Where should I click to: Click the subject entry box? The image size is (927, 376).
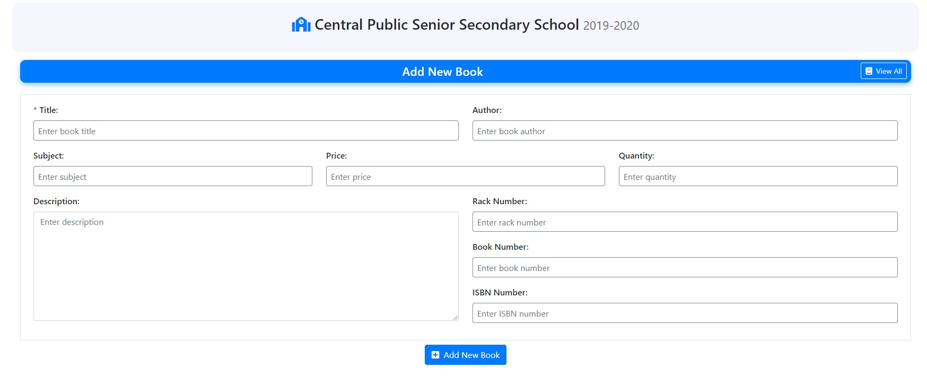tap(173, 176)
